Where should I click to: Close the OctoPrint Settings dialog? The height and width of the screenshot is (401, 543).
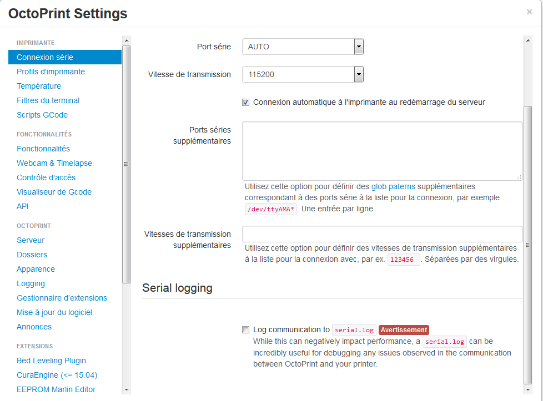(529, 12)
